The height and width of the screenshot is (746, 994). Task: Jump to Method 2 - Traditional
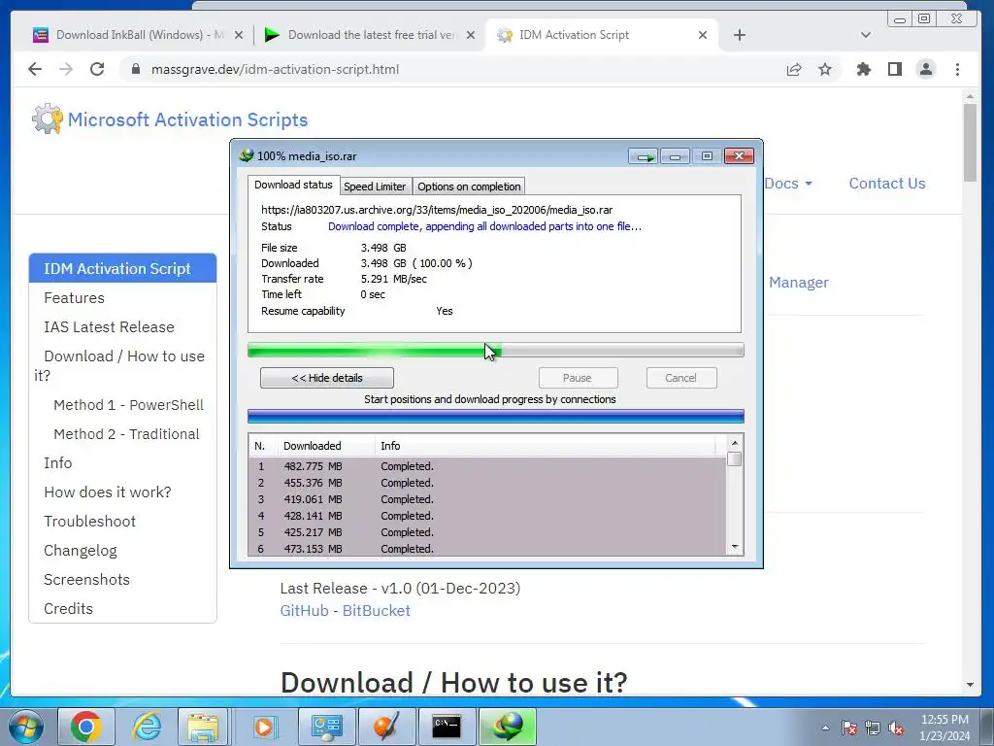(126, 434)
